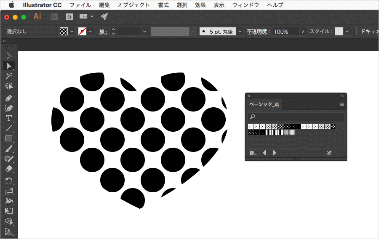Click the 線 stroke label link
The image size is (379, 239).
point(103,32)
